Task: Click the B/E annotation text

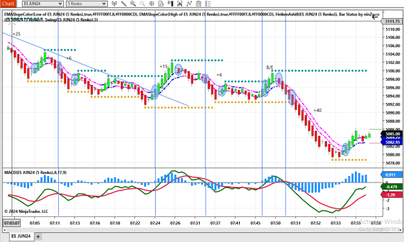Action: 270,67
